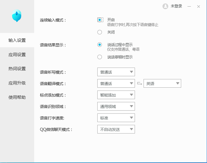Close the settings window

pos(198,6)
